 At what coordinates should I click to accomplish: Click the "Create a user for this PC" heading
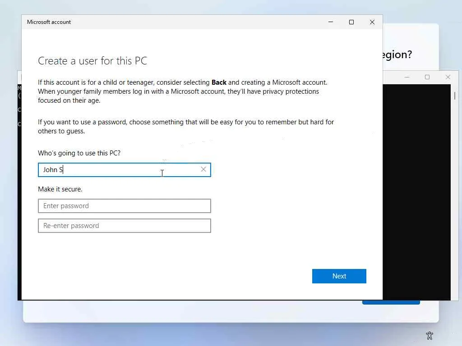(x=92, y=61)
